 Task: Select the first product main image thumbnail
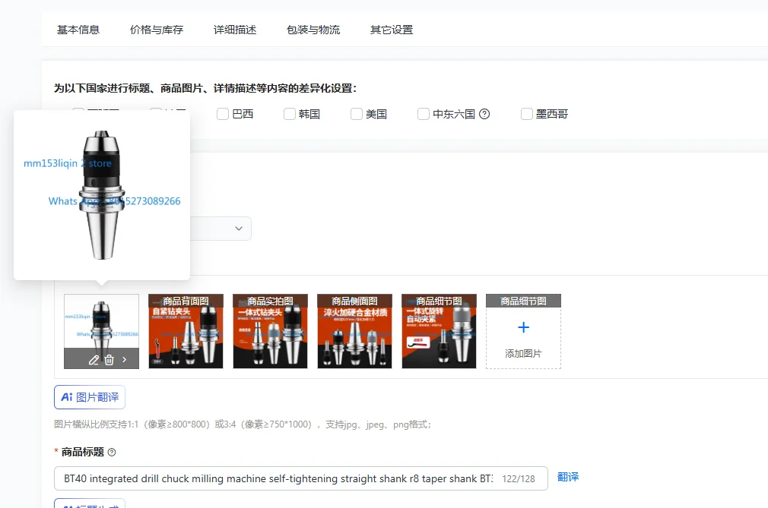pos(101,331)
